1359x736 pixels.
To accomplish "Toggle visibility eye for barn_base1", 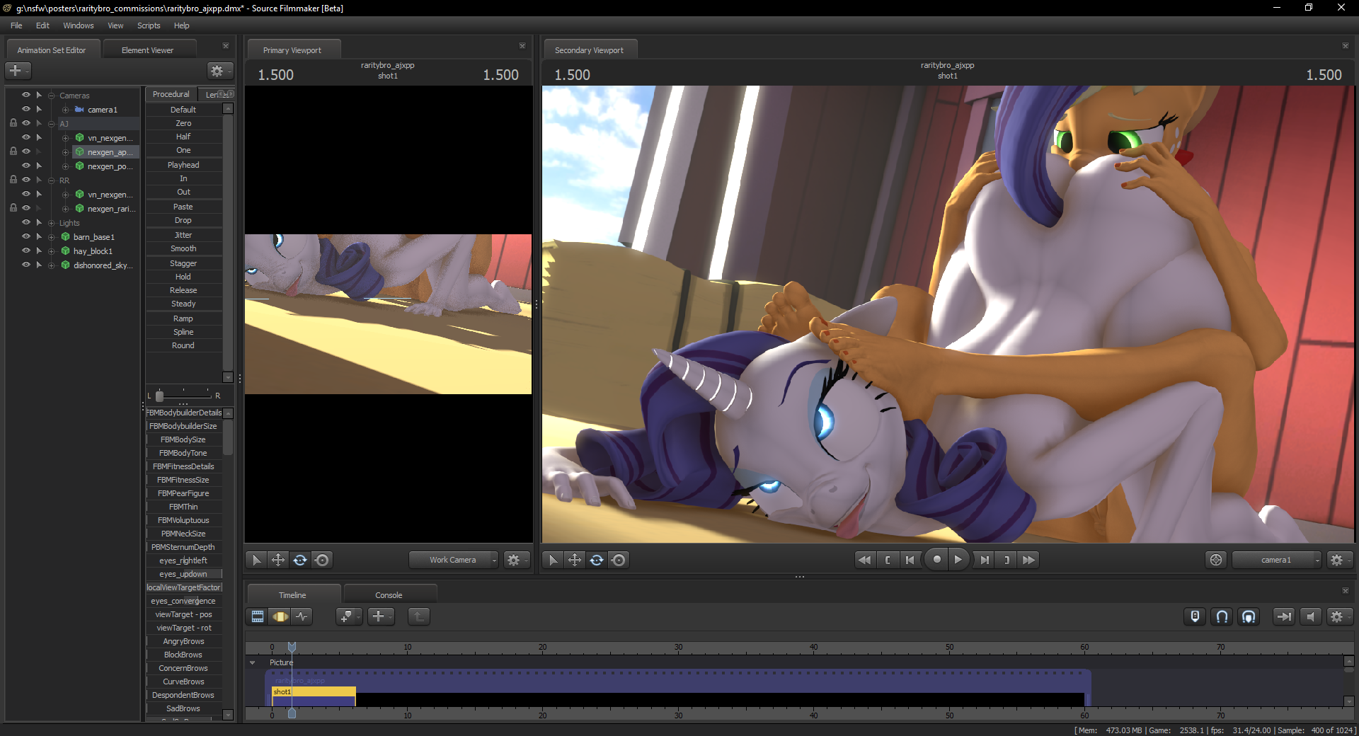I will [x=26, y=236].
